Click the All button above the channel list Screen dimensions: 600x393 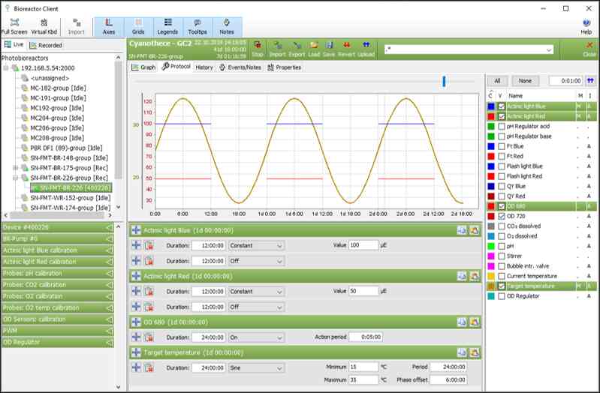tap(496, 80)
